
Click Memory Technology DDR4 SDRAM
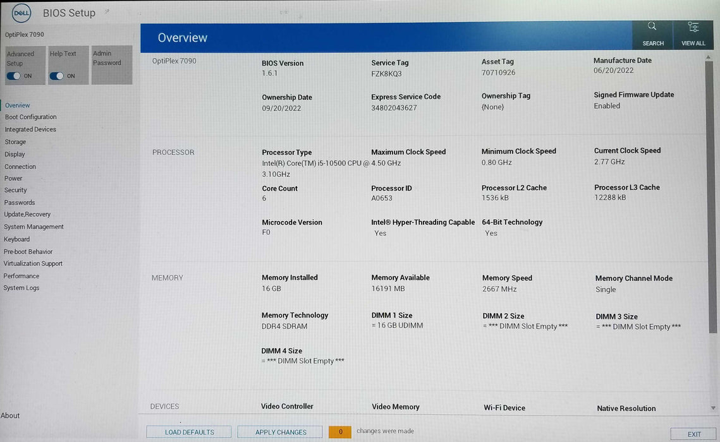tap(284, 326)
